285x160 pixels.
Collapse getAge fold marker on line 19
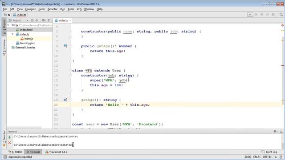[x=70, y=100]
